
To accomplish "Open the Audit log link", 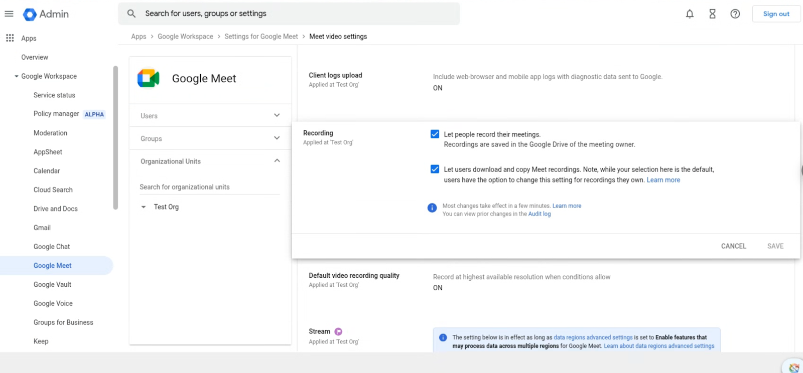I will click(x=539, y=214).
